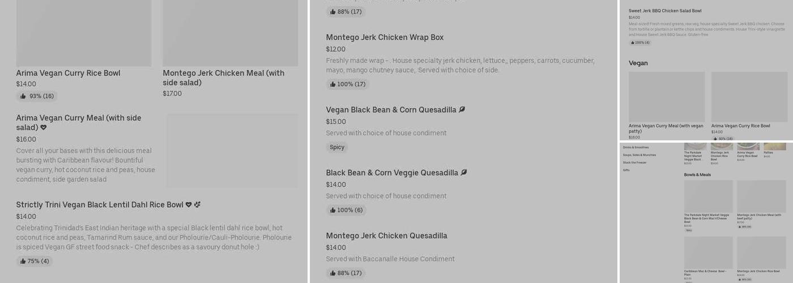This screenshot has width=793, height=283.
Task: Select Soups, Sides & Munchies category
Action: [639, 155]
